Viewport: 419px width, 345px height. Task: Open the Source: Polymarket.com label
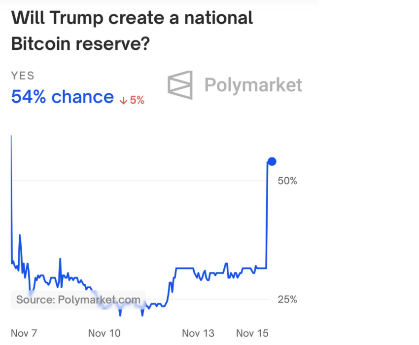(78, 299)
